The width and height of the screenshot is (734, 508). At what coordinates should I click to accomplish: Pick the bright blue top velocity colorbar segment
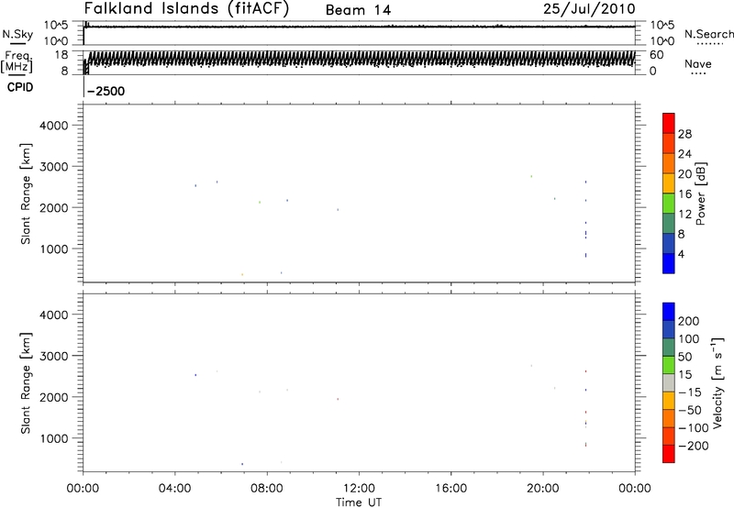(669, 312)
